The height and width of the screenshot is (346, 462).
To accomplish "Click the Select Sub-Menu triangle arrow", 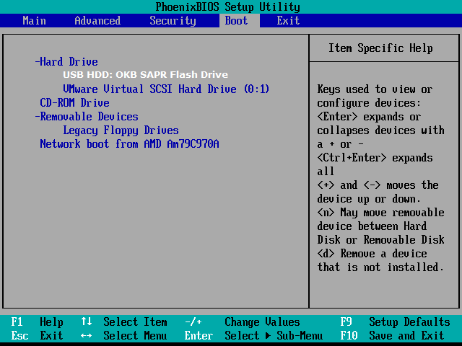I will point(268,335).
